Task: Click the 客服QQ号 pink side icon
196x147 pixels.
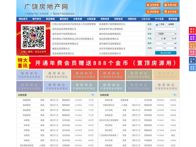Action: point(192,53)
